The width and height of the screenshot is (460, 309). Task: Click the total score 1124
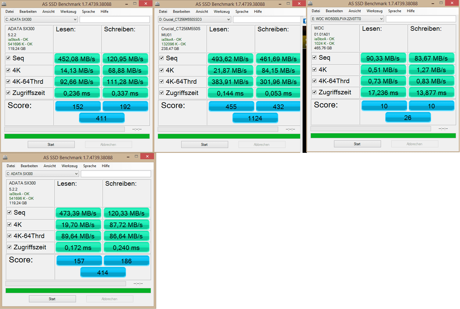click(x=255, y=118)
